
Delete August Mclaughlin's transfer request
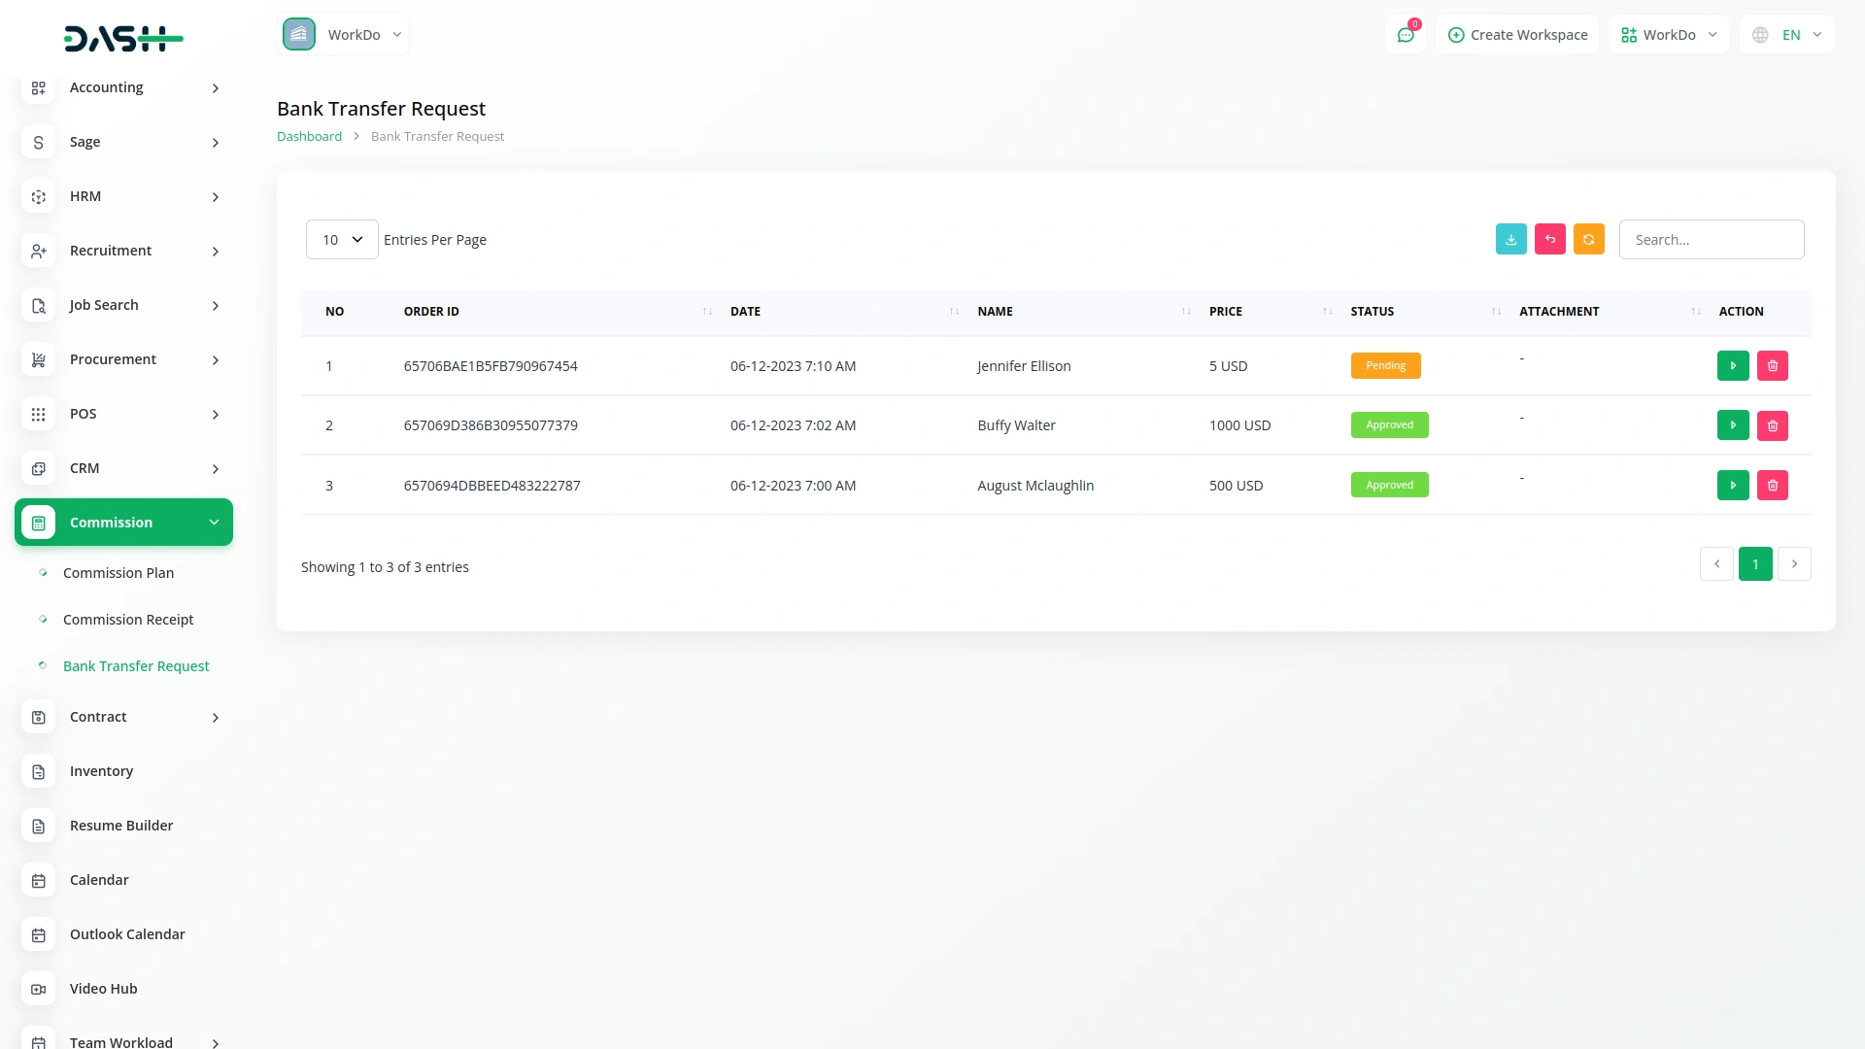[x=1772, y=485]
